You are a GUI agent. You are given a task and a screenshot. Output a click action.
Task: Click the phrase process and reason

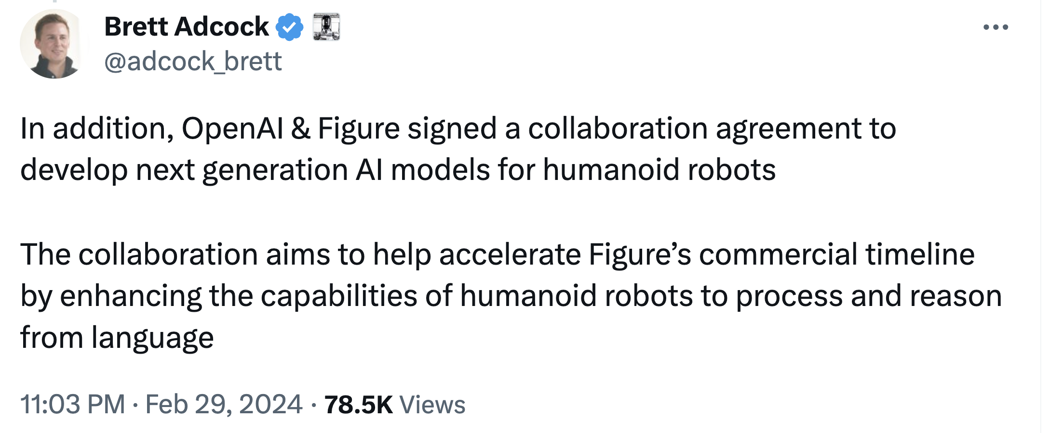pos(869,296)
